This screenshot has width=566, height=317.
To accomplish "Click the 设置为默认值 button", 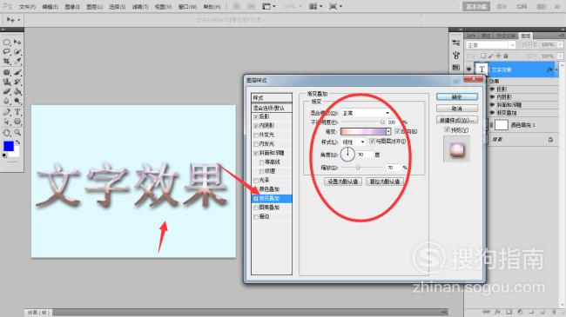I will click(x=343, y=182).
